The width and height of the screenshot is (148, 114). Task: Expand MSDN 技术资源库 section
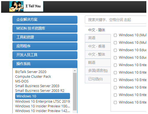click(x=45, y=28)
